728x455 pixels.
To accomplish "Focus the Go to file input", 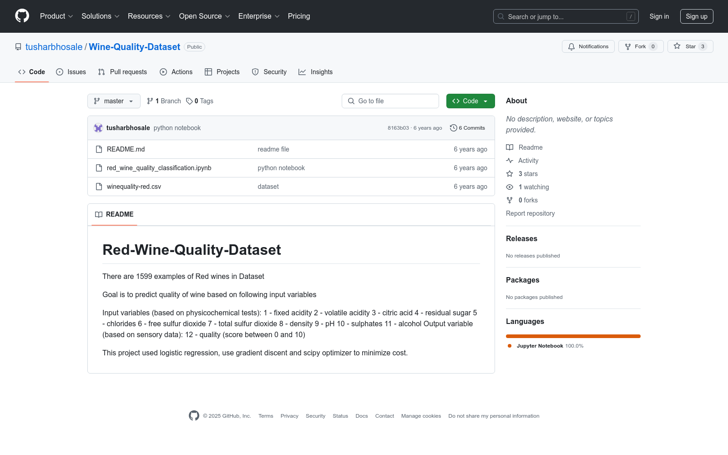I will [x=390, y=101].
